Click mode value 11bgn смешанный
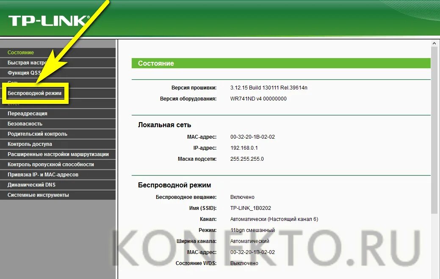This screenshot has height=279, width=440. (x=252, y=230)
